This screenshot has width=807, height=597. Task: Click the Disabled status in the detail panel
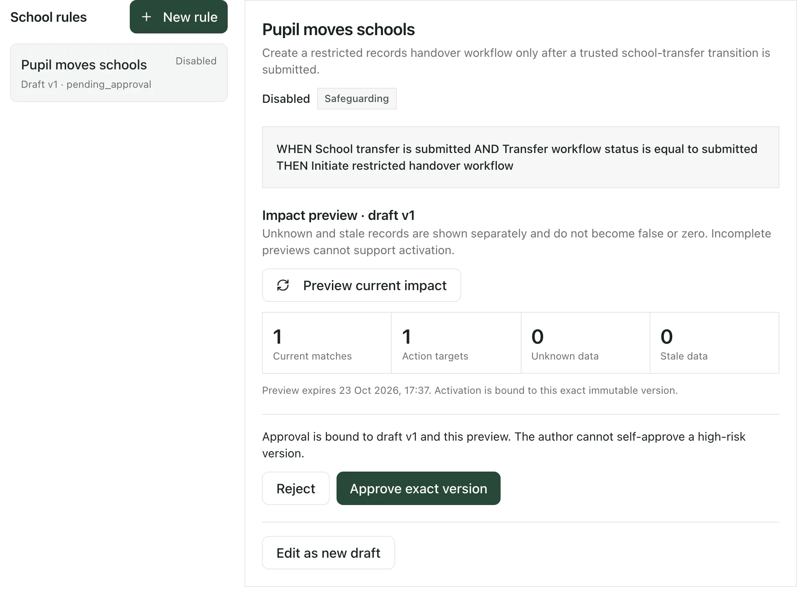point(286,99)
